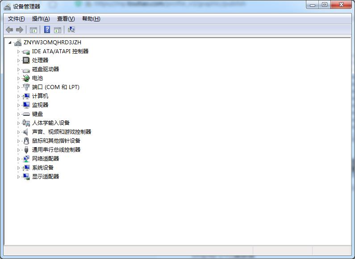This screenshot has width=355, height=259.
Task: Select the 鼠标和其他指针设备 label
Action: [56, 140]
